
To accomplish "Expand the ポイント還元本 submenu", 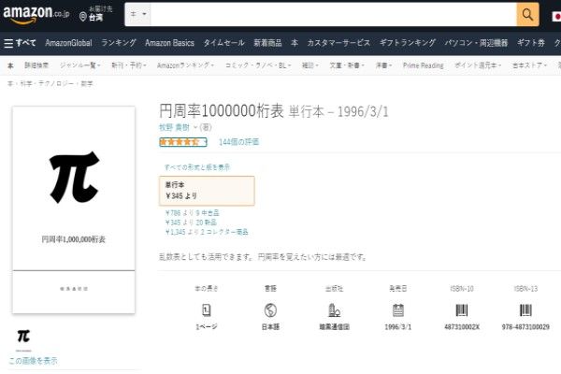I will coord(478,65).
